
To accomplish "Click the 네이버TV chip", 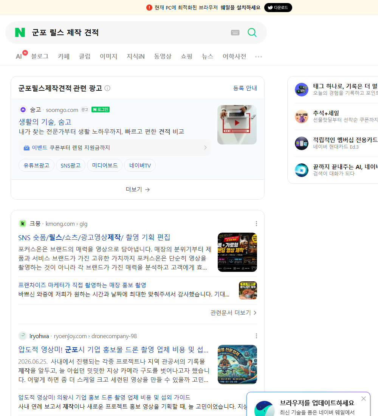I will click(140, 166).
